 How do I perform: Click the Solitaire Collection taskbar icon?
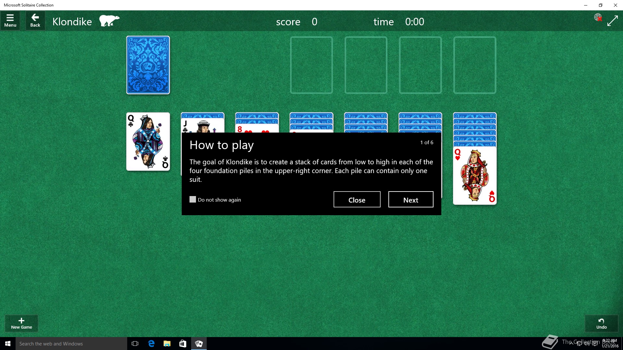[x=199, y=344]
